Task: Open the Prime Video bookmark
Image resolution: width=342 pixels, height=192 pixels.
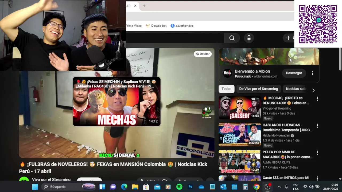Action: click(134, 26)
